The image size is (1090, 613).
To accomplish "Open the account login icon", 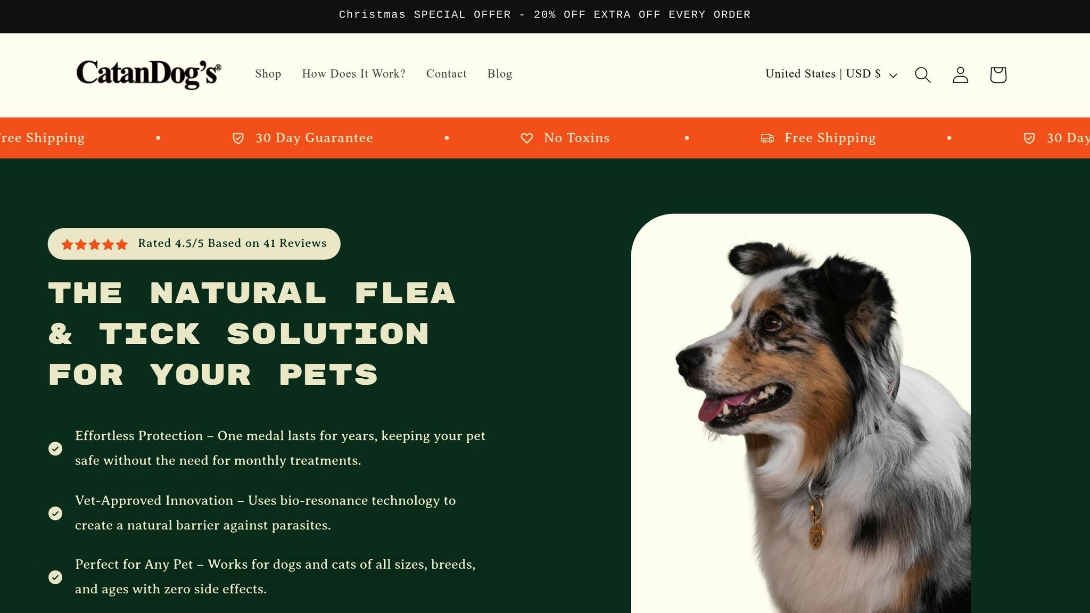I will click(960, 74).
